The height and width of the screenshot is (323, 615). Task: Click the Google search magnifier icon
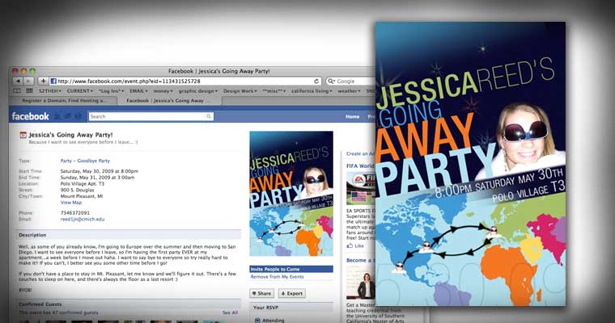(331, 81)
